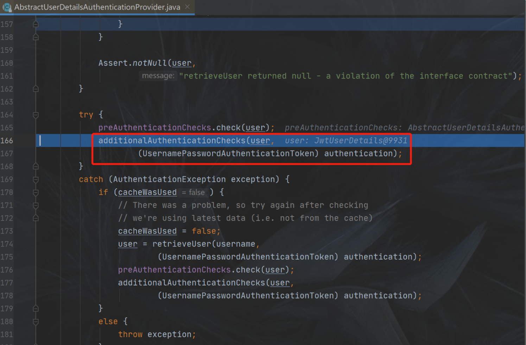Viewport: 526px width, 345px height.
Task: Select the AbstractUserDetailsAuthenticationProvider.java editor tab
Action: pyautogui.click(x=97, y=7)
